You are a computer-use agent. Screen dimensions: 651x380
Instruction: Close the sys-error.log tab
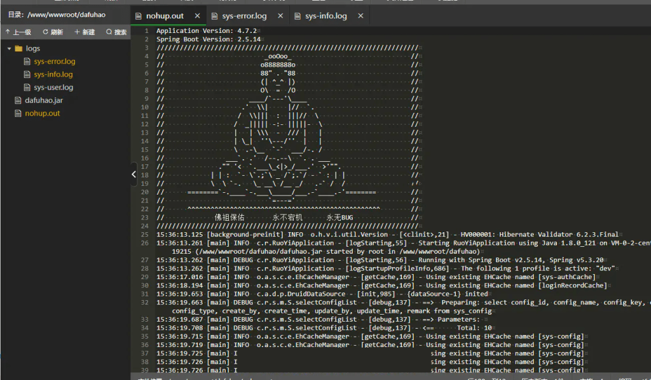coord(280,16)
